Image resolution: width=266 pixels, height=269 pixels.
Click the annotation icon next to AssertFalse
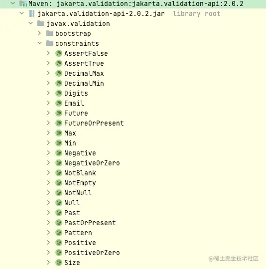(x=59, y=53)
